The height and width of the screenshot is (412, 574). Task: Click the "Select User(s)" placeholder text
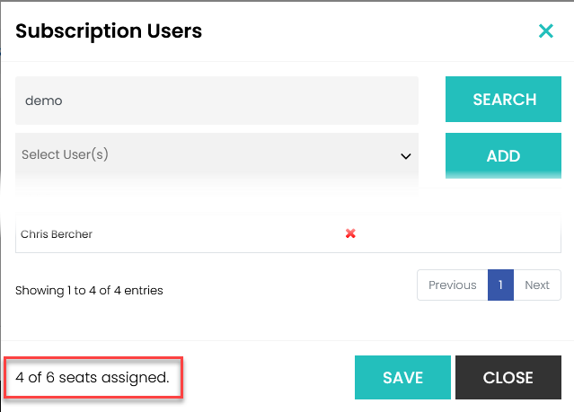click(x=65, y=154)
